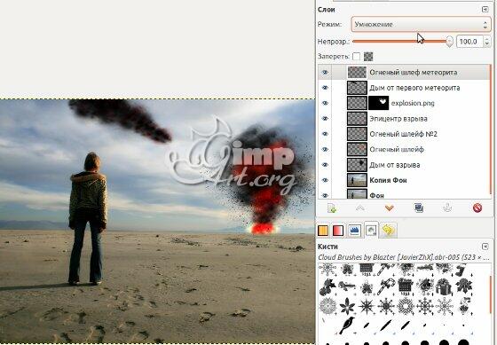Hide the Огненый шлеф метеорита layer
497x345 pixels.
click(325, 73)
